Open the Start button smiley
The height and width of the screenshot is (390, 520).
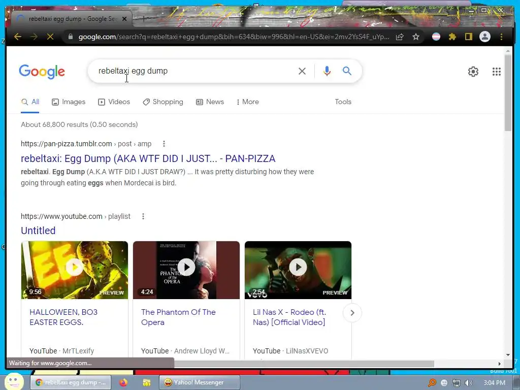click(x=14, y=381)
